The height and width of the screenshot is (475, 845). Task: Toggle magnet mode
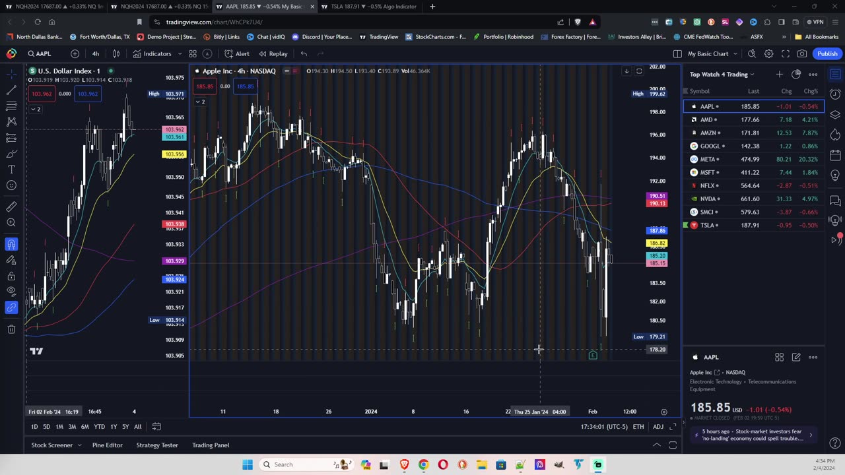click(x=11, y=244)
